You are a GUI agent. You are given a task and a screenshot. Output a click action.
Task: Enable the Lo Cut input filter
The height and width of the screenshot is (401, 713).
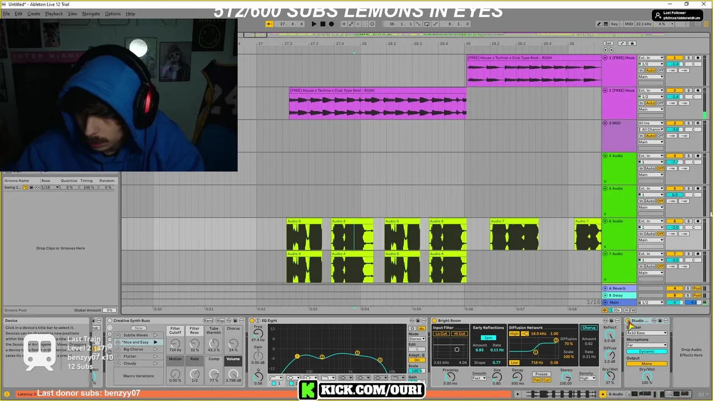pos(441,334)
